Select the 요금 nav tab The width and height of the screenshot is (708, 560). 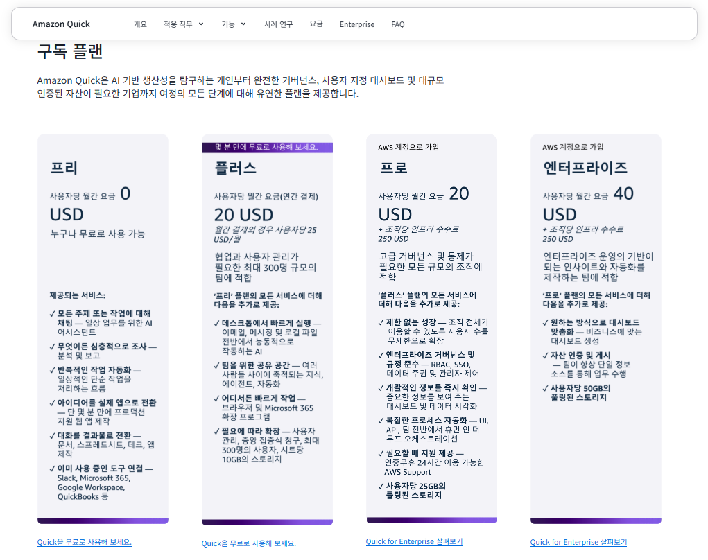tap(316, 24)
